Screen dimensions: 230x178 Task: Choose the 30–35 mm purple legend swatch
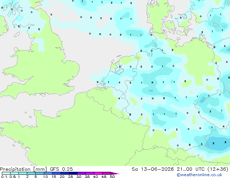click(x=82, y=173)
